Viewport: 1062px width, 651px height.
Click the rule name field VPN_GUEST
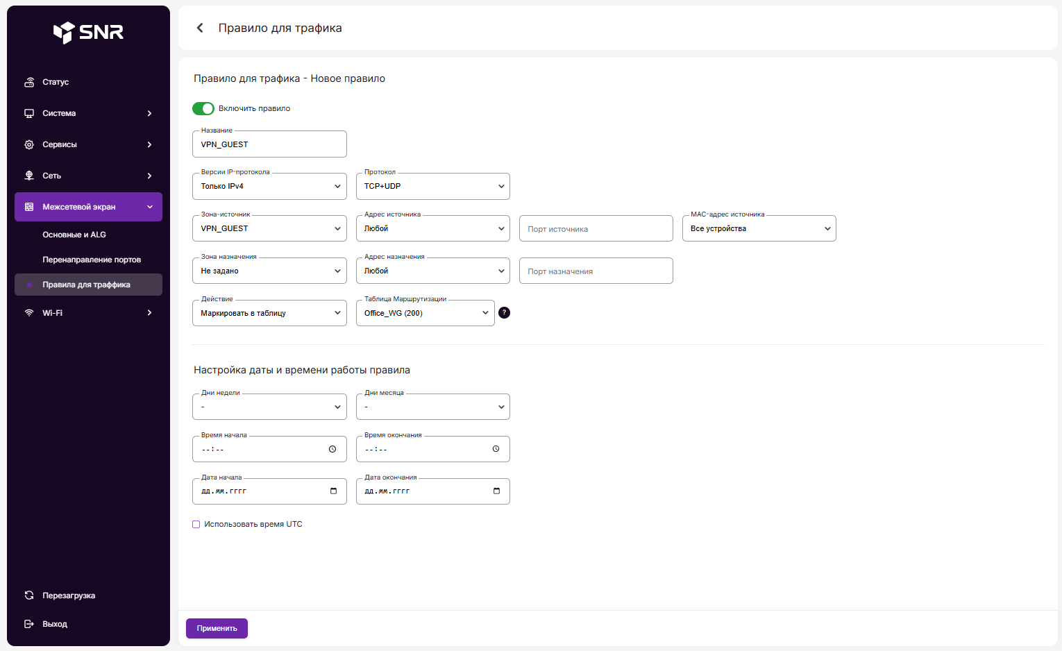pos(269,144)
